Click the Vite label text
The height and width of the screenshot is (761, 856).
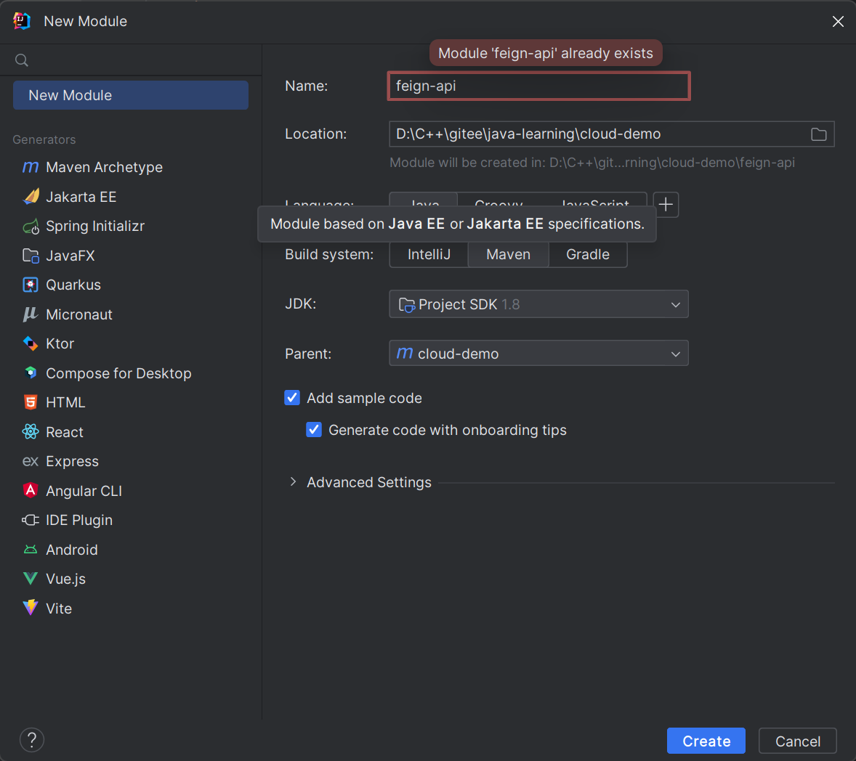point(58,609)
